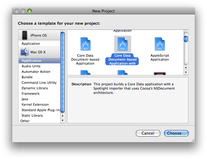The width and height of the screenshot is (207, 159).
Task: Open the Bundle category
Action: click(x=39, y=77)
